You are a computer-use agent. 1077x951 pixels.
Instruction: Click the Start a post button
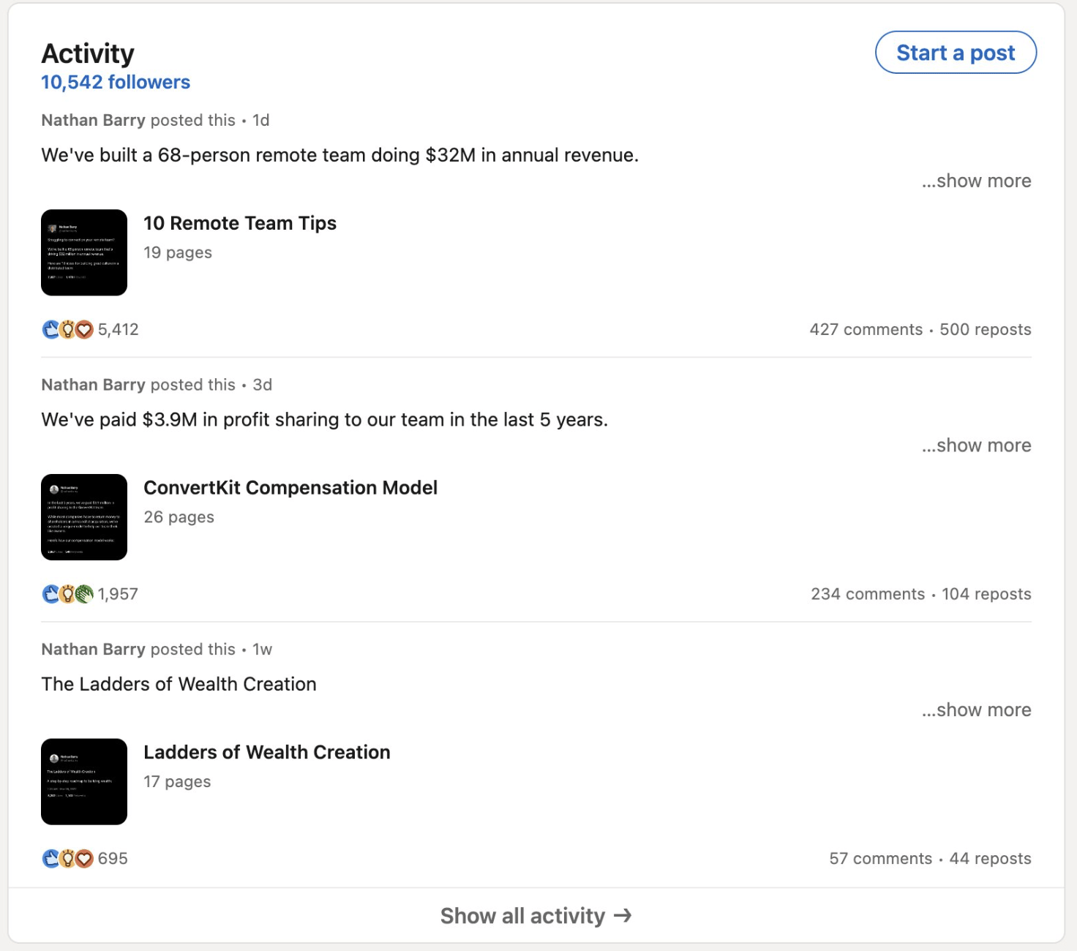tap(956, 53)
